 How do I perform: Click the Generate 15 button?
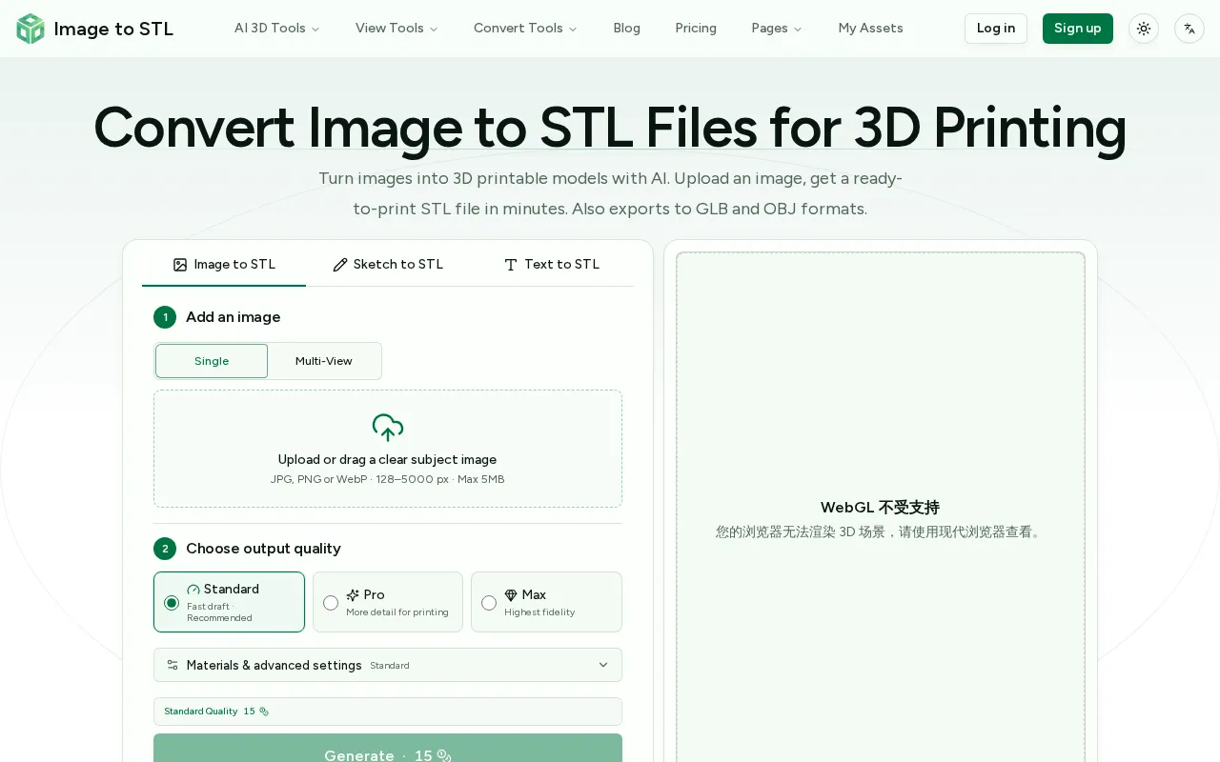388,749
